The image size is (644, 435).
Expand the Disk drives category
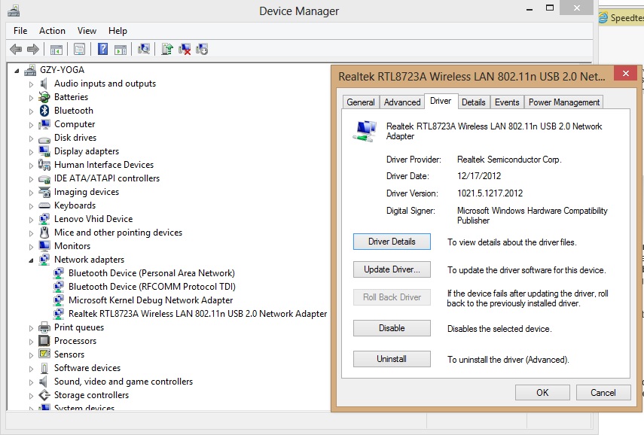[31, 138]
